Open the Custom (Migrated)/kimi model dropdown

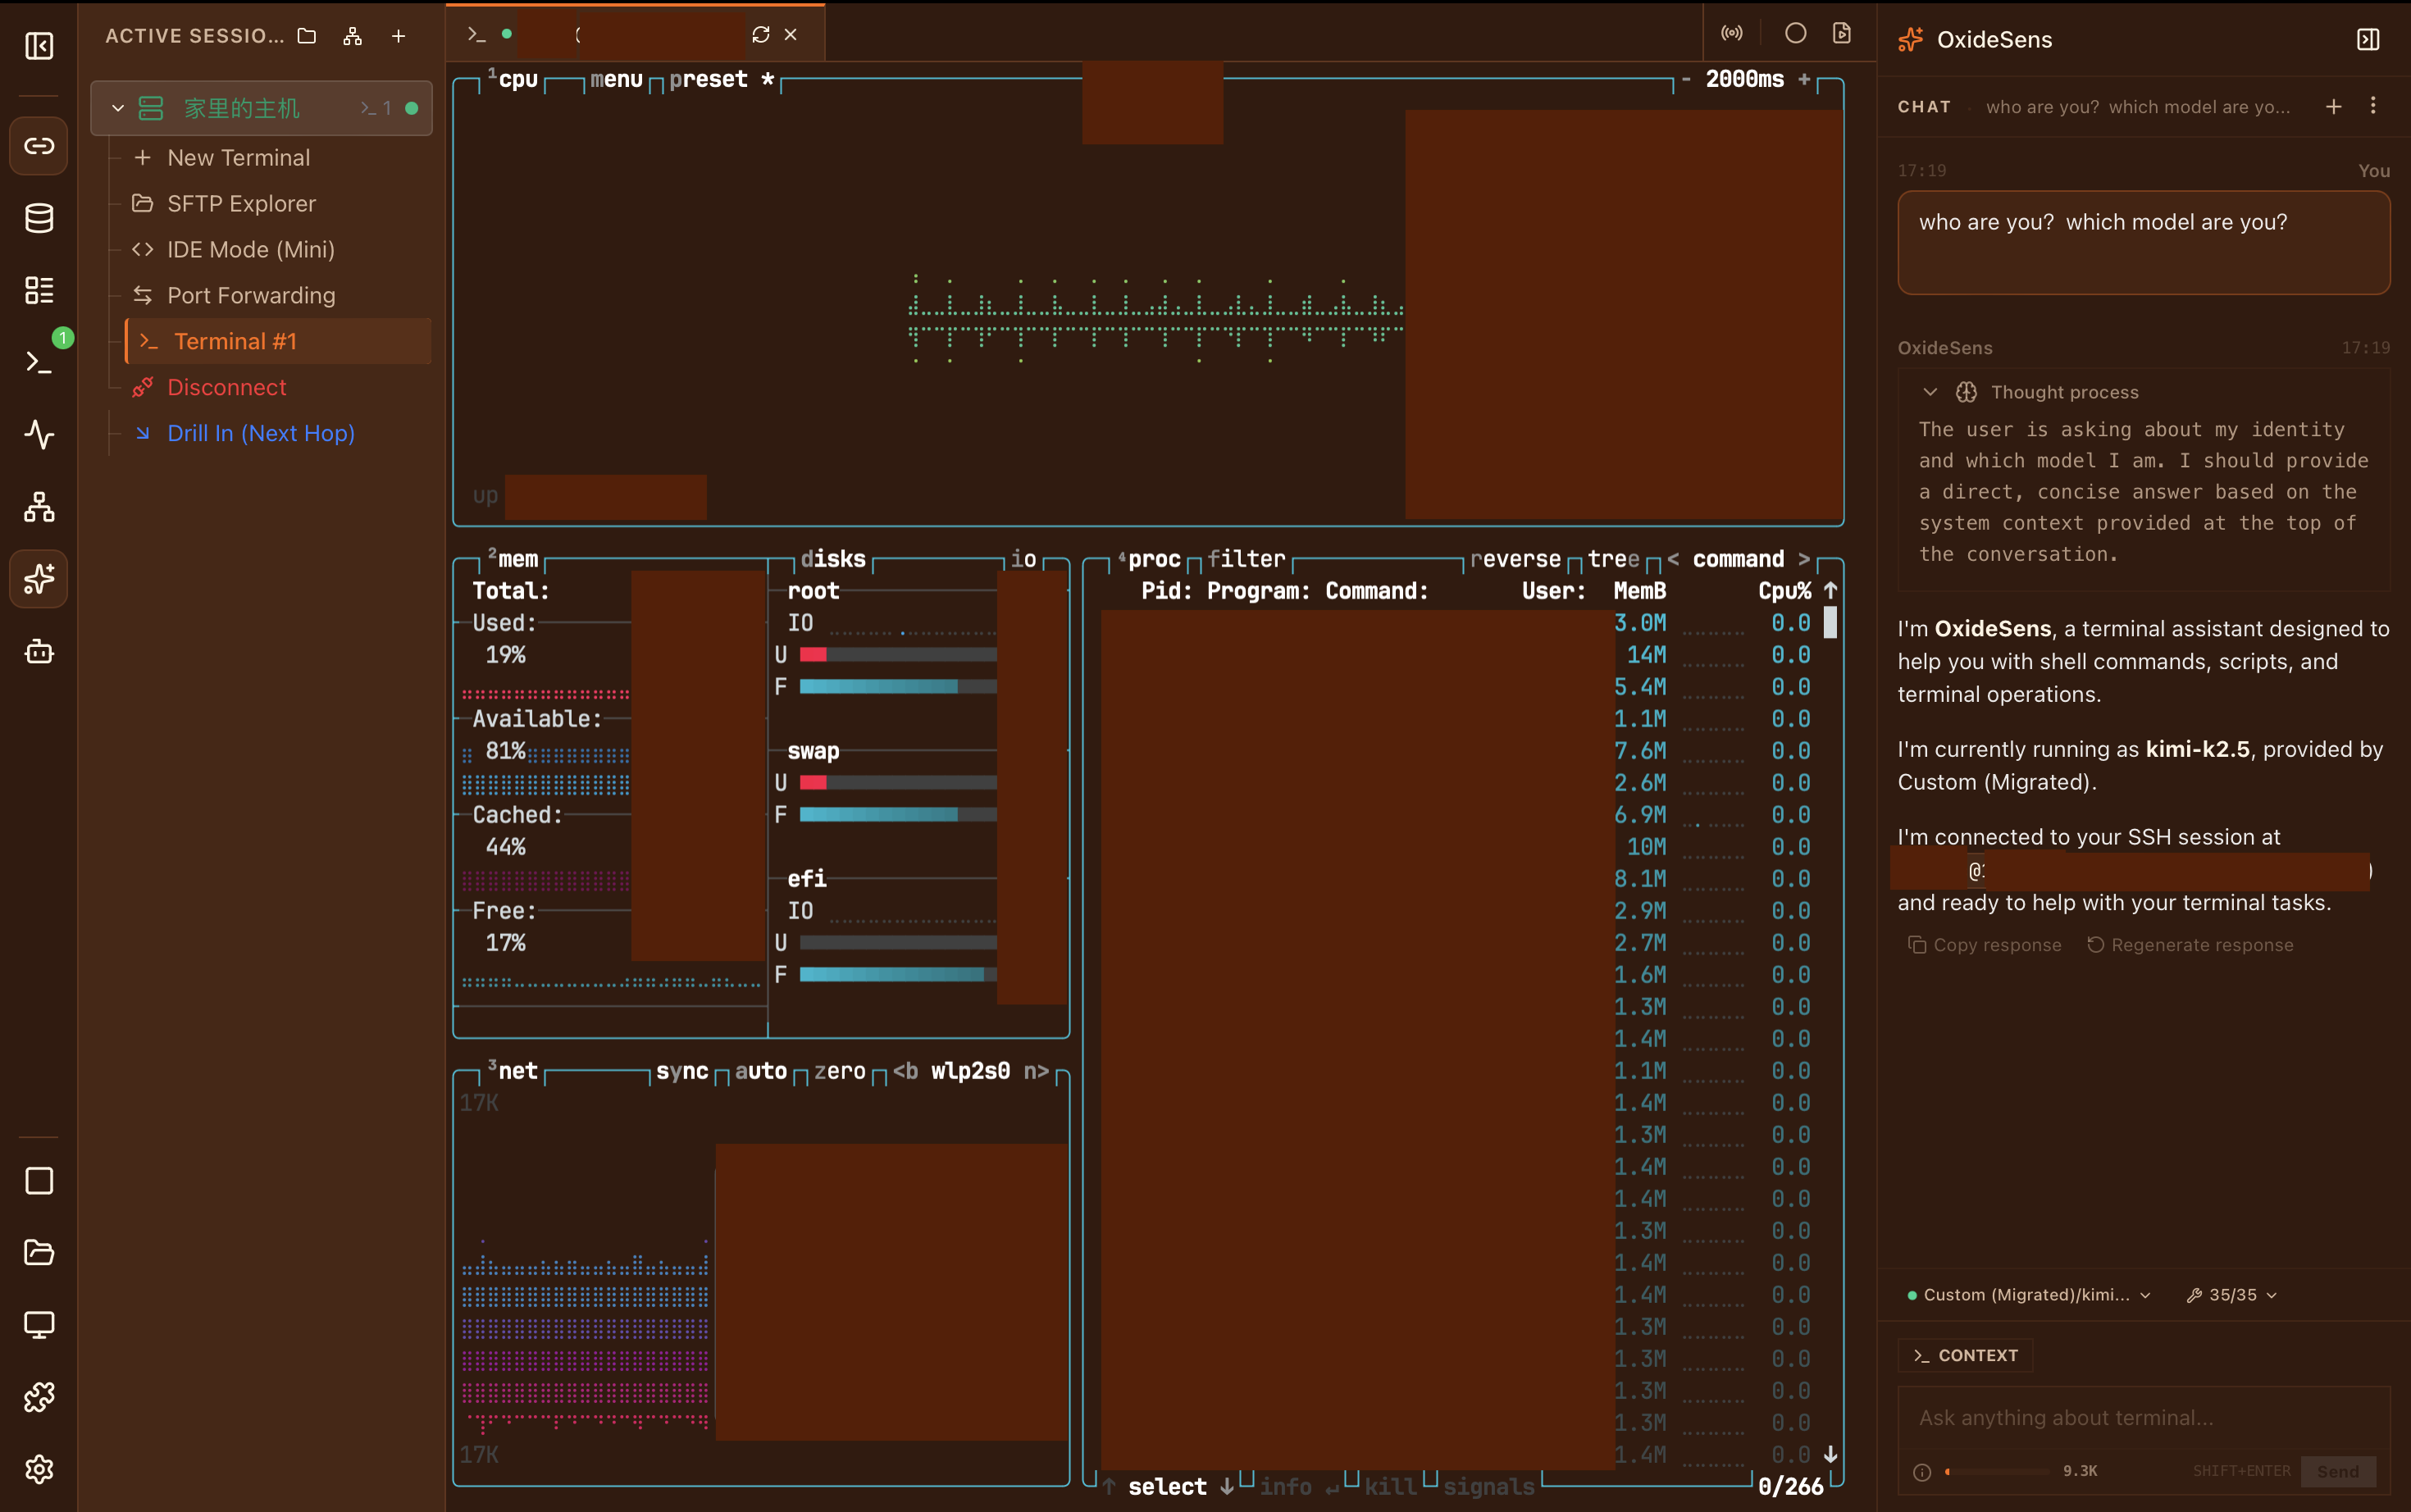point(2029,1294)
